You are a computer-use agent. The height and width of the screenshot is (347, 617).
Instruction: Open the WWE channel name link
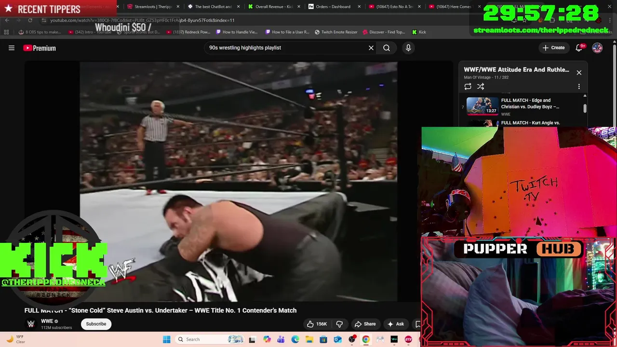tap(47, 321)
